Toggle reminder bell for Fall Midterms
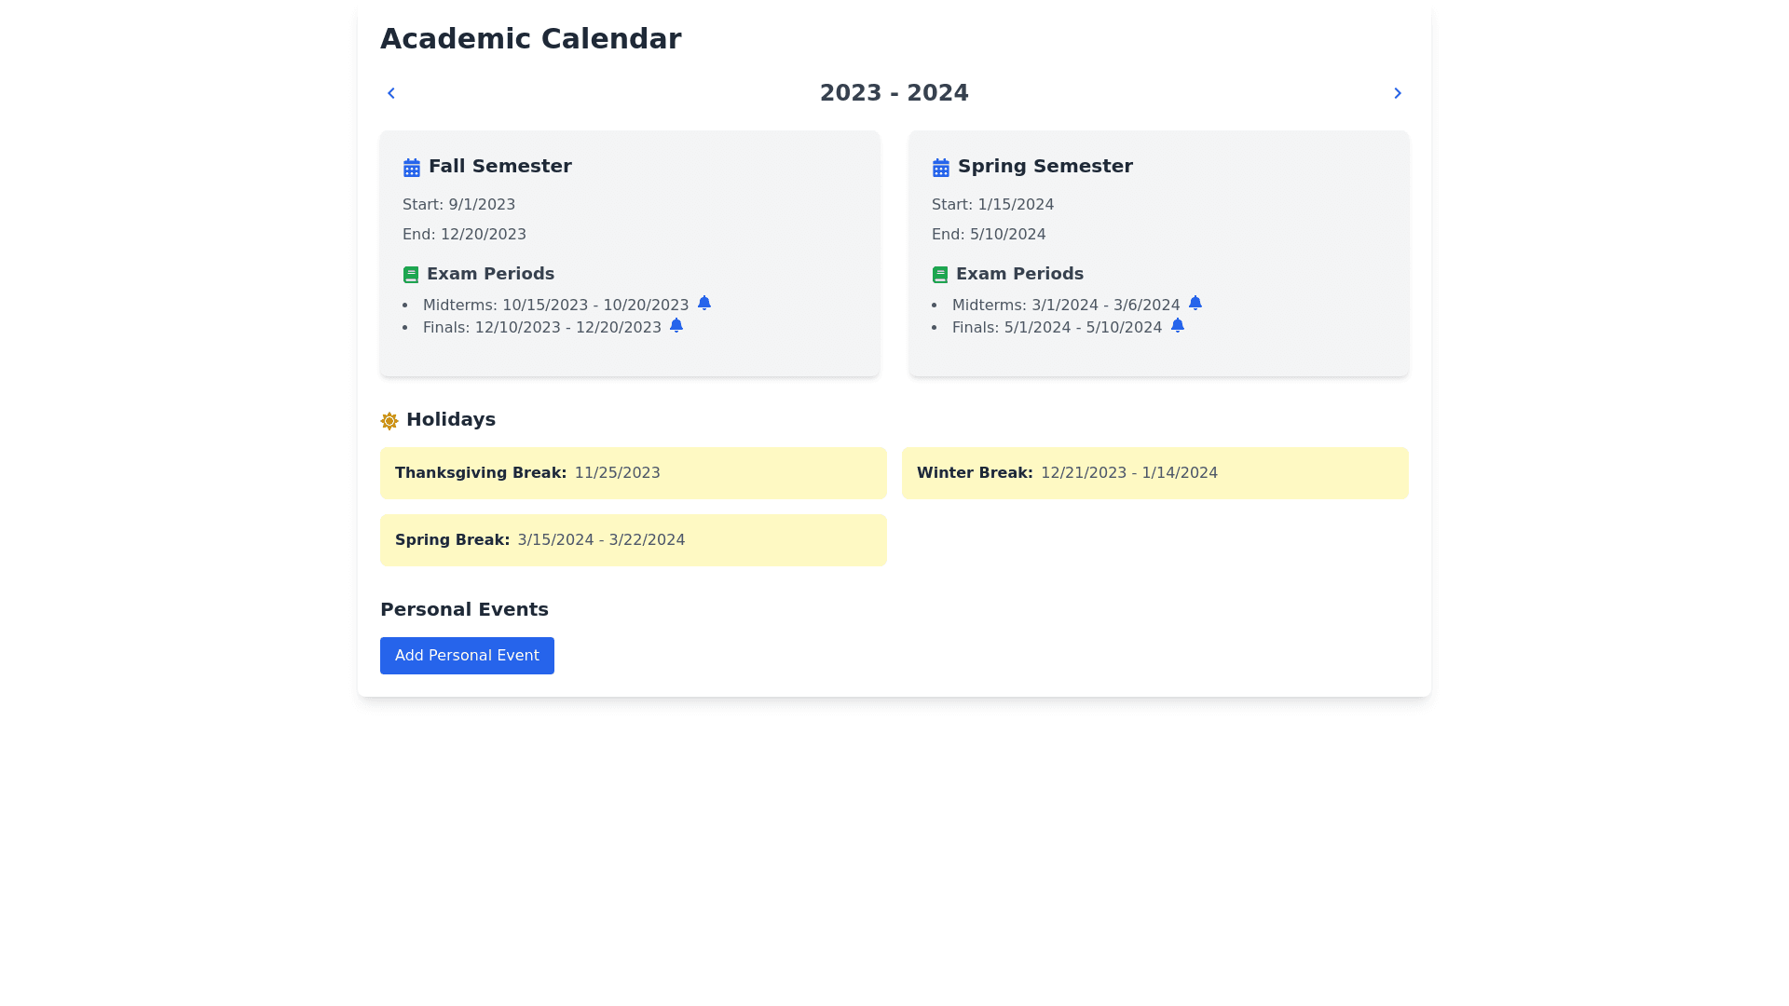 coord(704,303)
